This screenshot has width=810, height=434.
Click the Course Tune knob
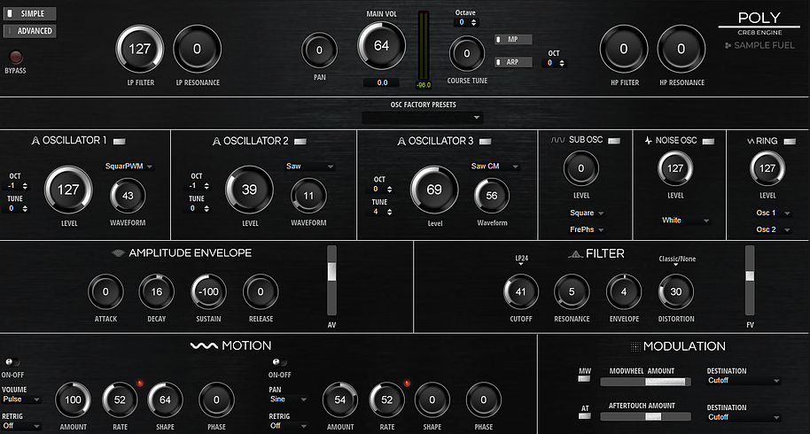467,54
